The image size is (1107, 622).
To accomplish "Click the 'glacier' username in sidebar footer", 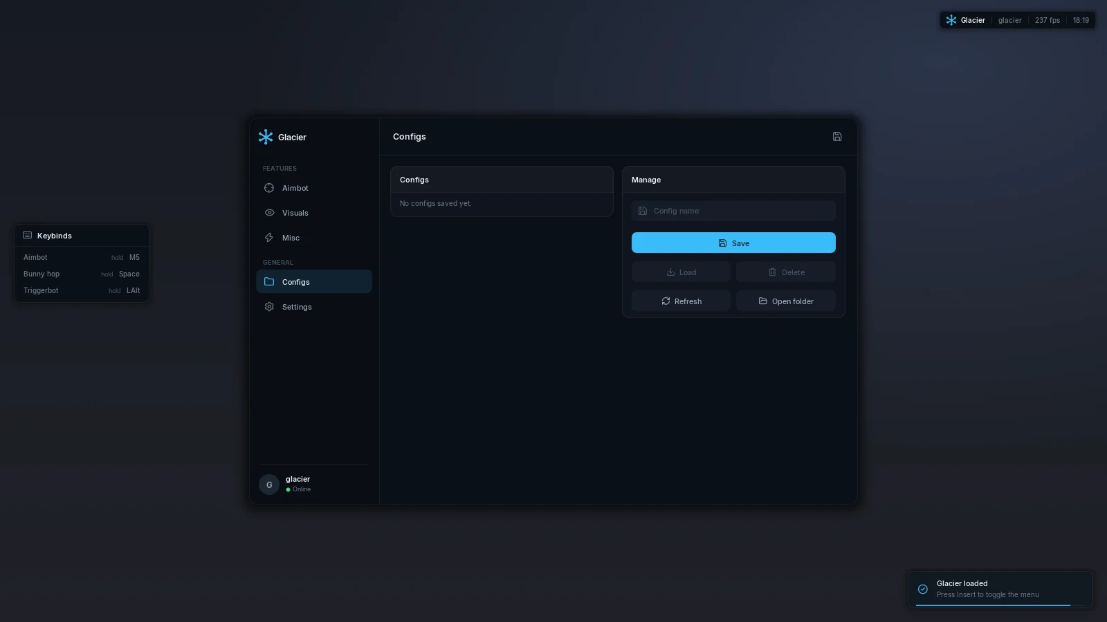I will tap(298, 479).
